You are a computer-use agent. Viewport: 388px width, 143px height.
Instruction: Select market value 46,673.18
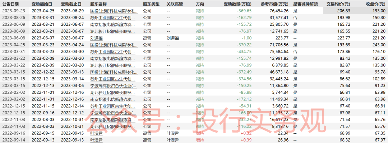279,72
